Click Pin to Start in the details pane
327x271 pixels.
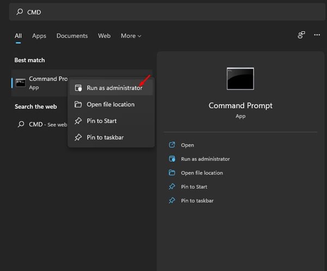[x=194, y=186]
